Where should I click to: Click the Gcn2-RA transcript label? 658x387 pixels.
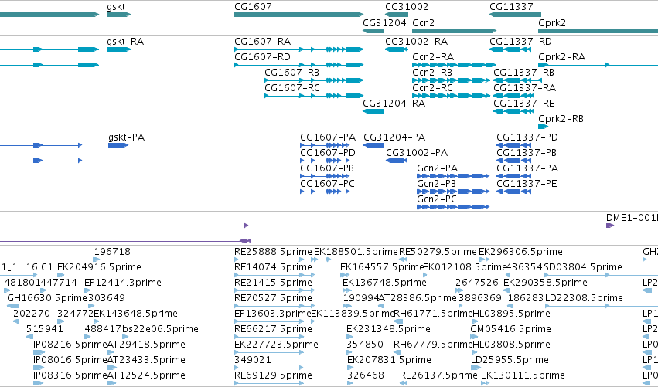[433, 57]
